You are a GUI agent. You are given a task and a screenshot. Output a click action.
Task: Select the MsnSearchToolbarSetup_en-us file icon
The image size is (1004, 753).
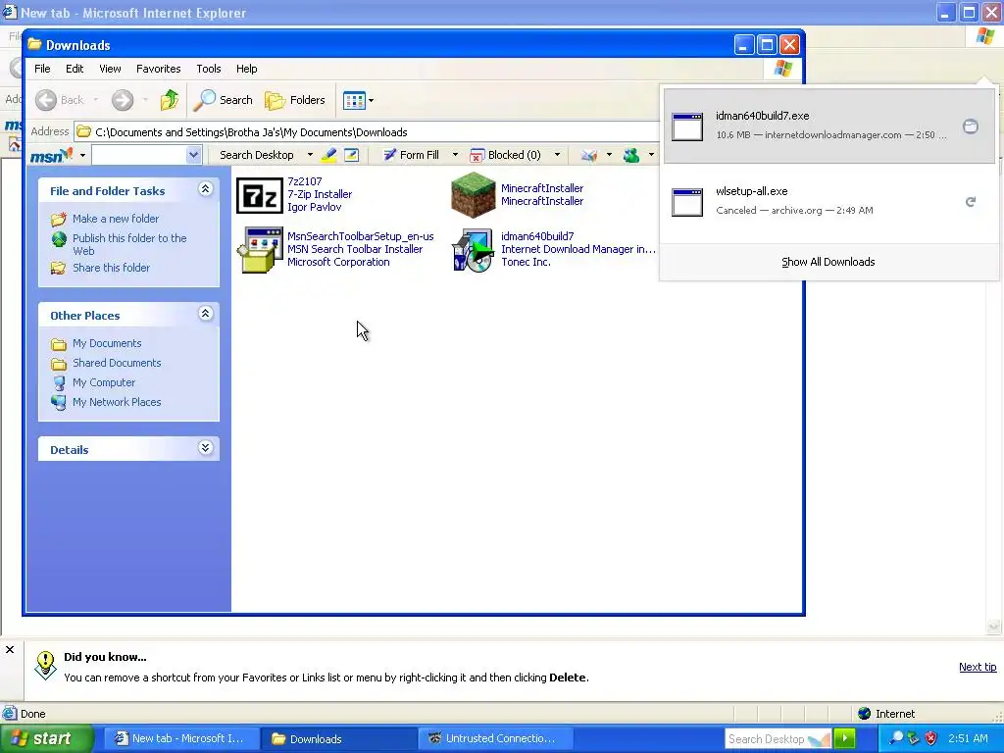(259, 250)
